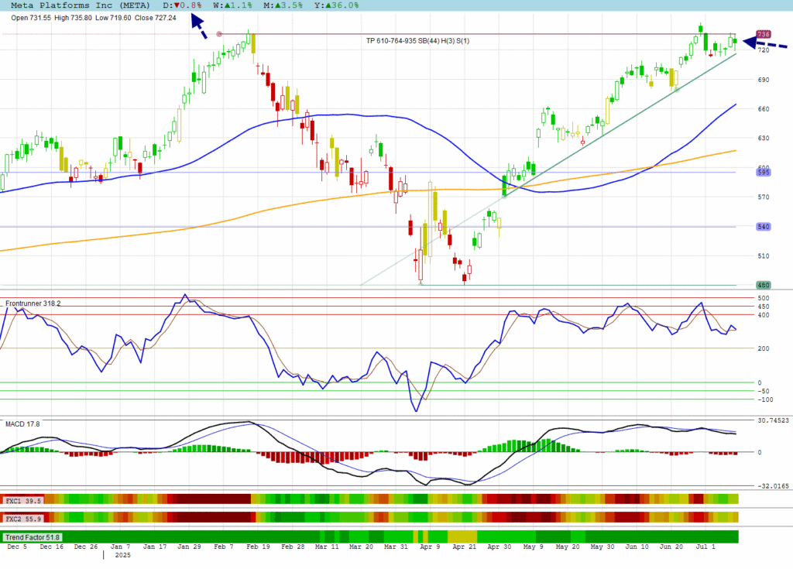
Task: Click the 570 price axis label
Action: point(763,197)
